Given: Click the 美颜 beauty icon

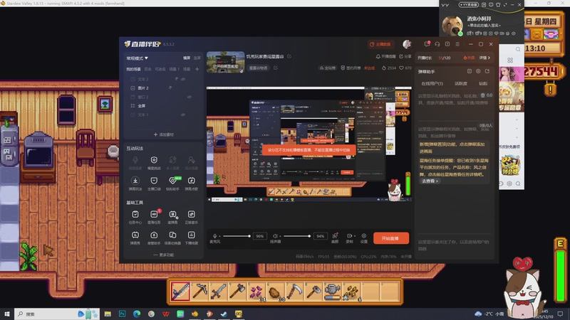Looking at the screenshot, I should (x=335, y=238).
